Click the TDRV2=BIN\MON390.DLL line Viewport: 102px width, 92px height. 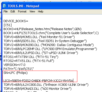tap(49, 45)
